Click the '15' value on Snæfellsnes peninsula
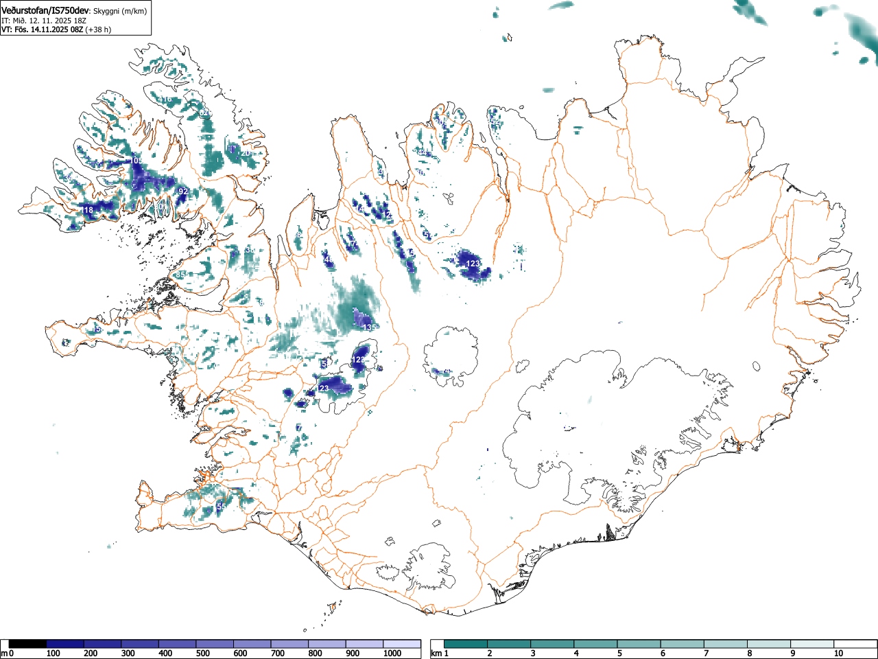The height and width of the screenshot is (659, 878). click(97, 329)
